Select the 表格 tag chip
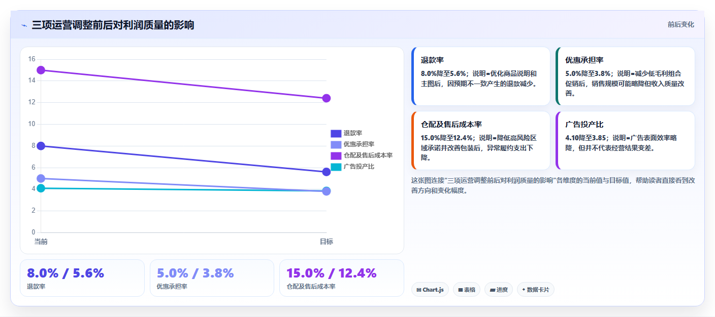Image resolution: width=715 pixels, height=317 pixels. 467,290
